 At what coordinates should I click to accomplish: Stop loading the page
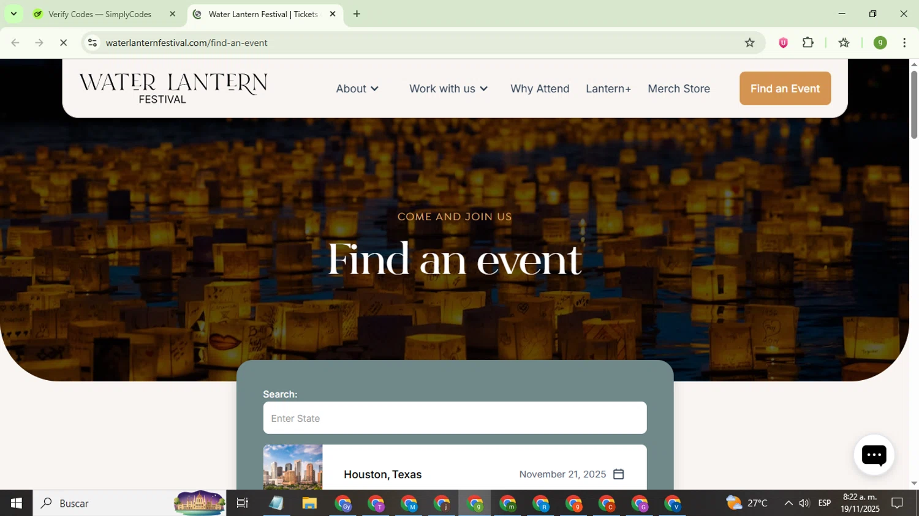(63, 43)
